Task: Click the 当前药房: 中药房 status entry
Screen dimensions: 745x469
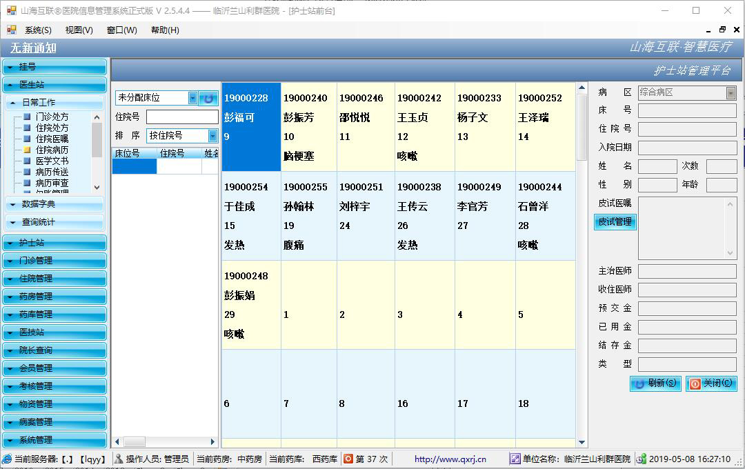Action: [x=230, y=459]
